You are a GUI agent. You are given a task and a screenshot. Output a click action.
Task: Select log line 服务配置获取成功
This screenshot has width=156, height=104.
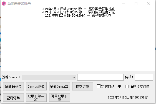coord(78,9)
